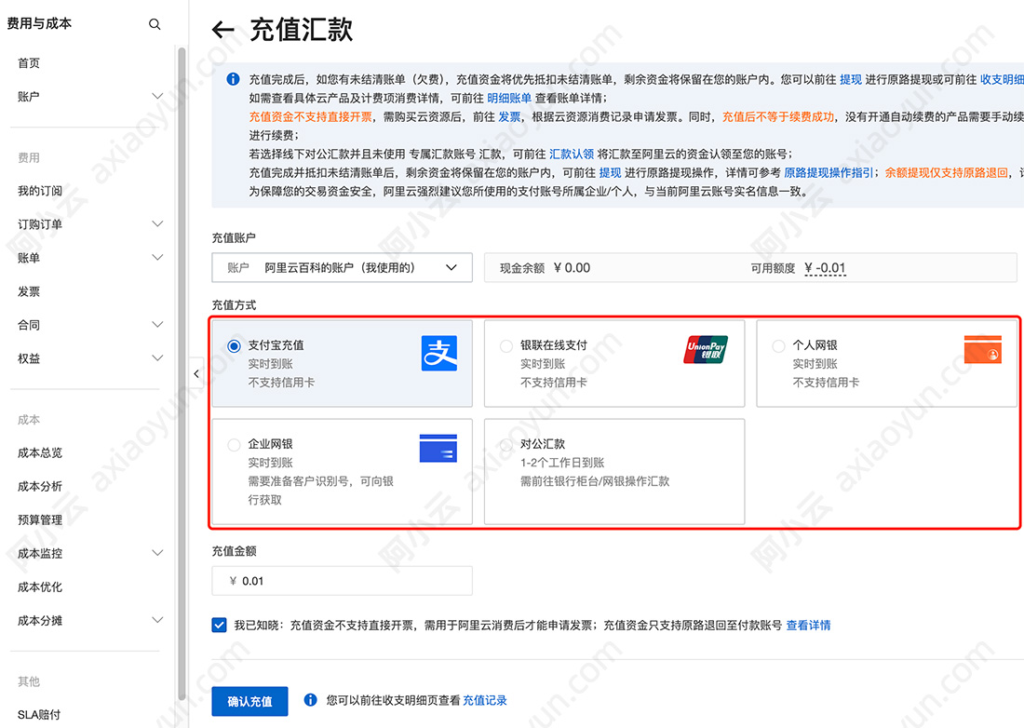Open the 查看详情 link

pos(808,625)
